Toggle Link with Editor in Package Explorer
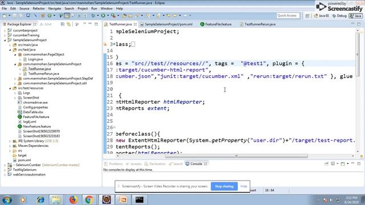Viewport: 365px width, 205px height. 68,24
